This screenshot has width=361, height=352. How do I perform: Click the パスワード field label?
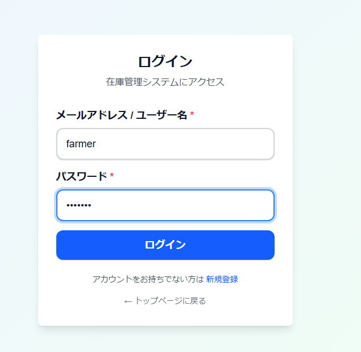(x=81, y=176)
